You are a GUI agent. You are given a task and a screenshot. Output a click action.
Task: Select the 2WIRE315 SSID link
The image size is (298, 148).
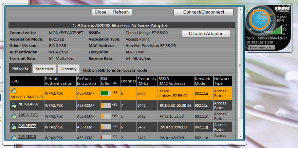pyautogui.click(x=27, y=136)
